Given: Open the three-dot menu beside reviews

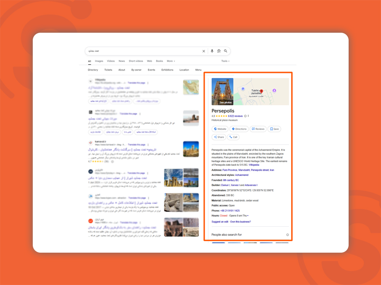Looking at the screenshot, I should [248, 116].
